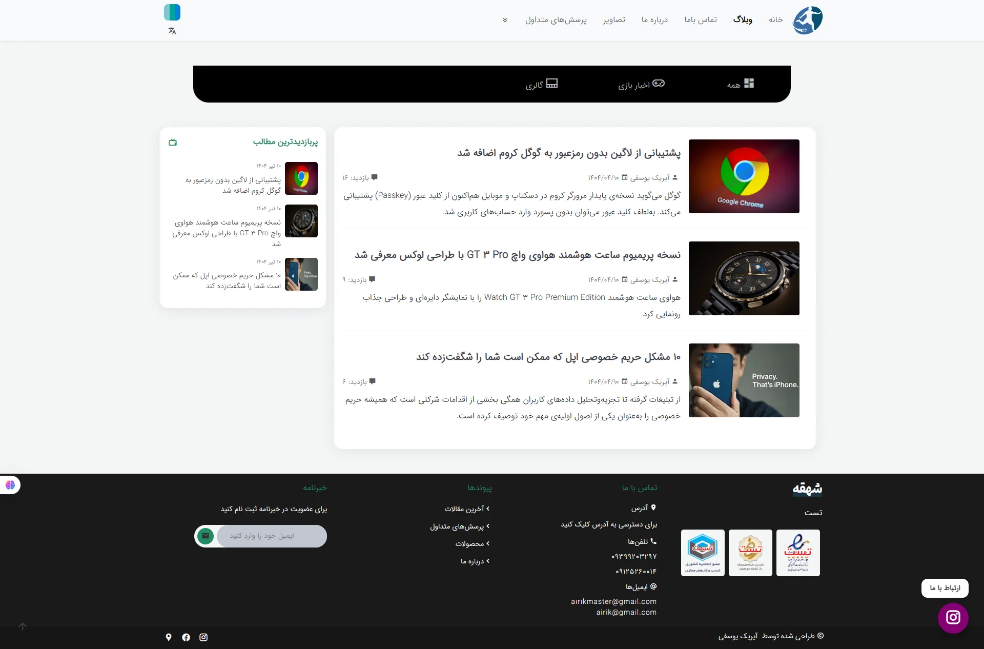The width and height of the screenshot is (984, 649).
Task: Open the language translation icon below the logo
Action: 172,31
